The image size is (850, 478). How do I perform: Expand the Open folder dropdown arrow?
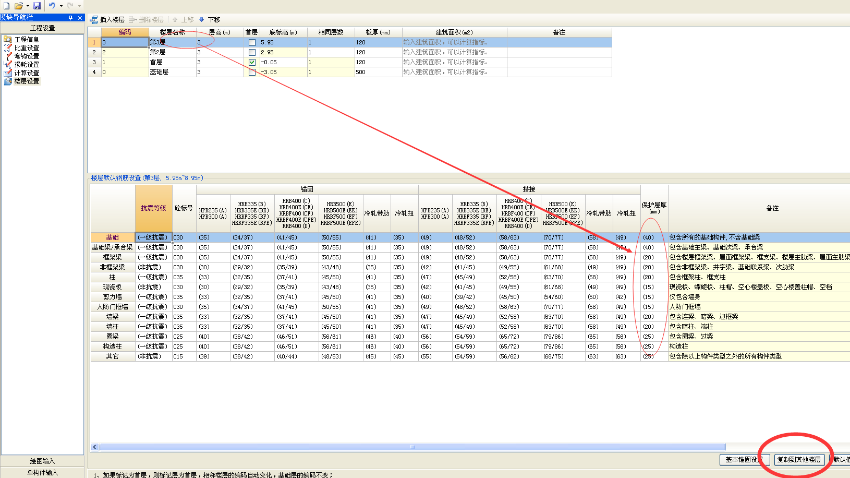pyautogui.click(x=27, y=6)
